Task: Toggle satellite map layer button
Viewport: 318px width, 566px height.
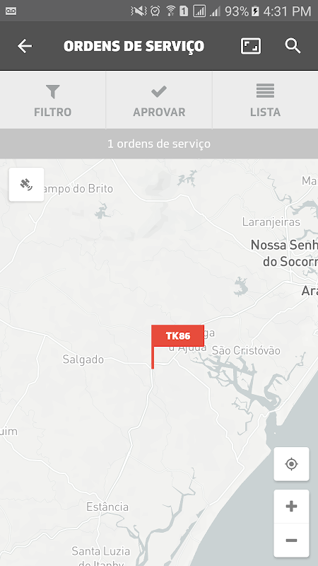Action: [x=27, y=185]
